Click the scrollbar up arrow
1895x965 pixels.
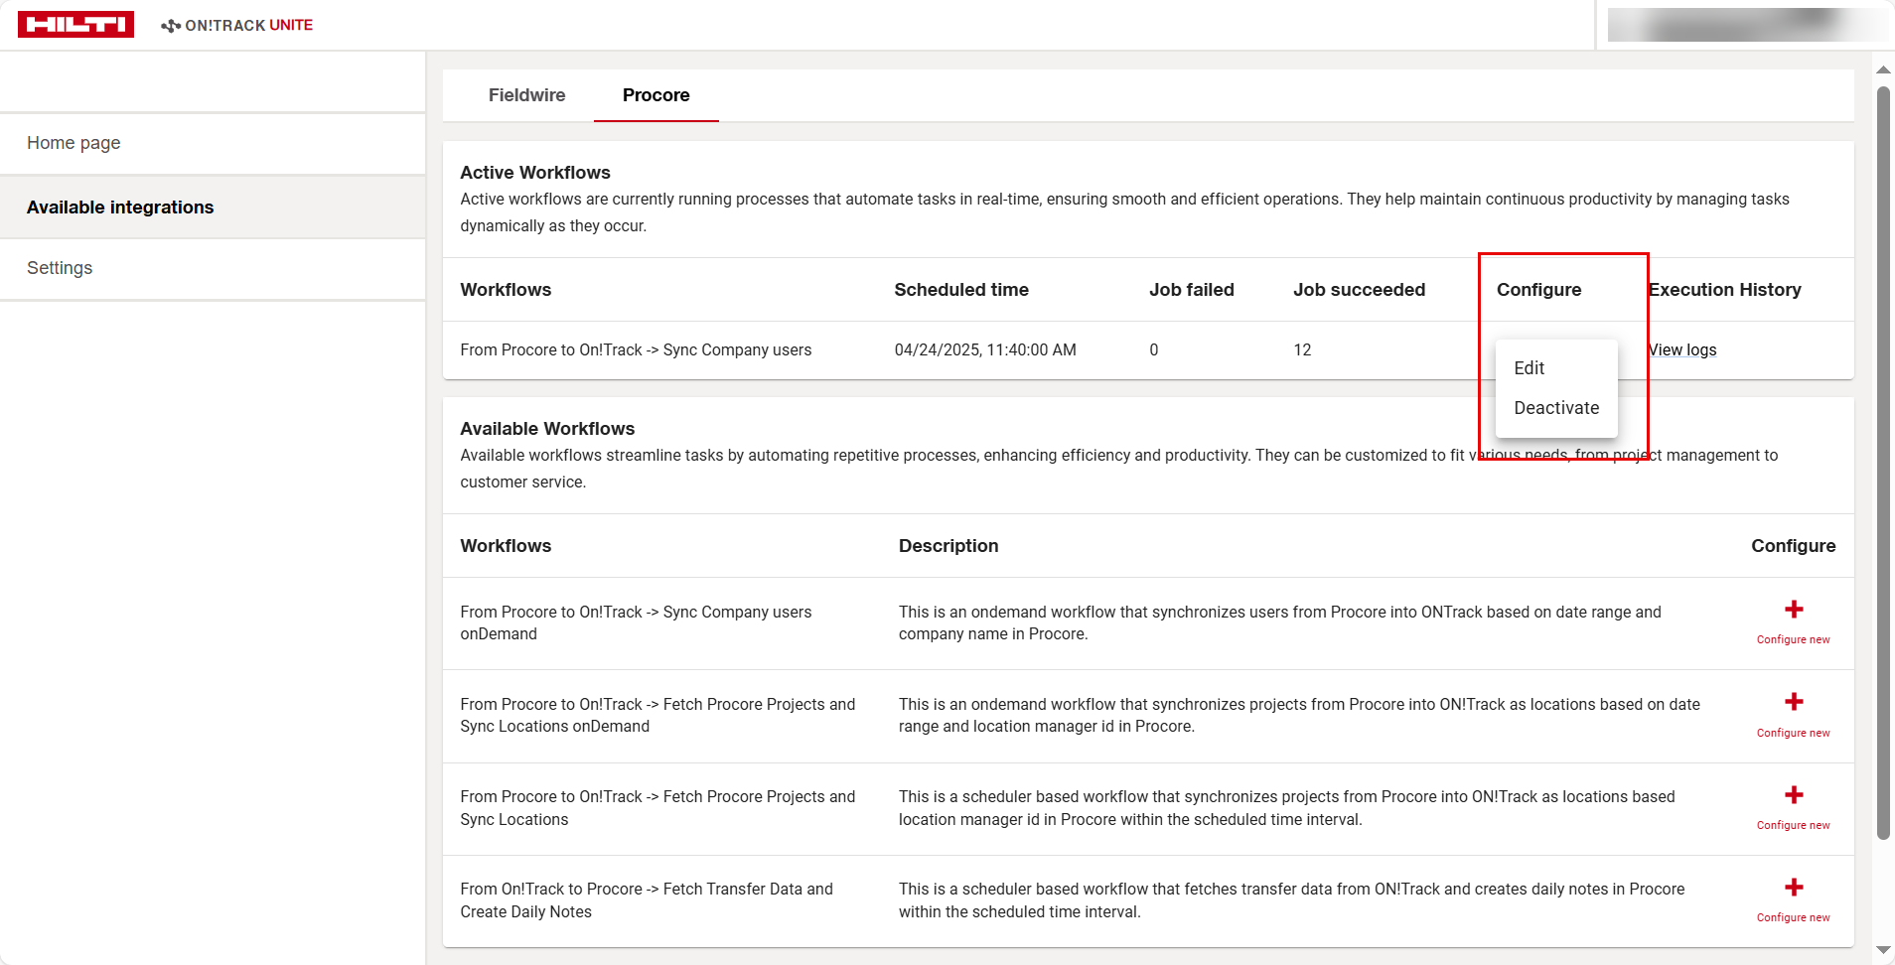pyautogui.click(x=1883, y=70)
